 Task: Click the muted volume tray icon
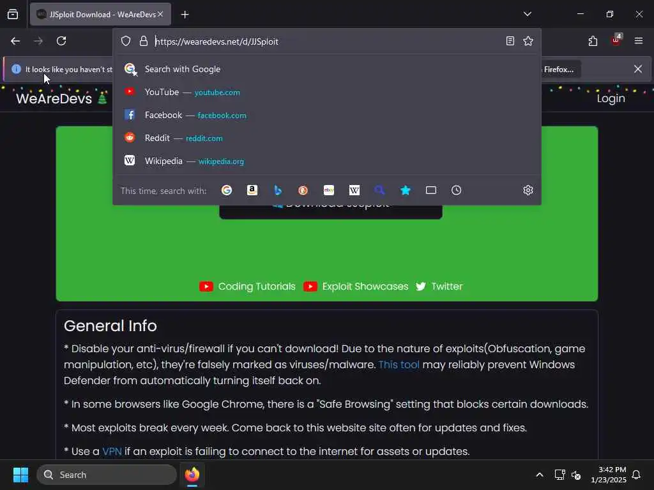[x=577, y=475]
